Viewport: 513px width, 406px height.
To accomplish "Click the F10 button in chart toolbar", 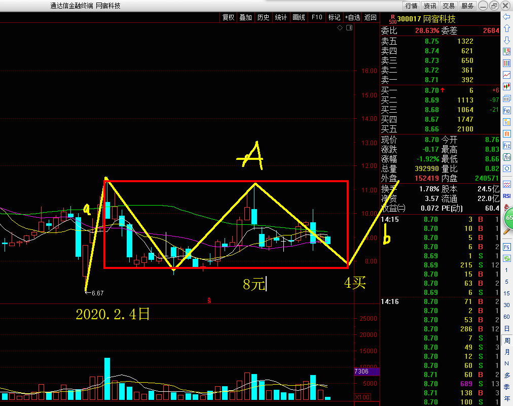I will (317, 17).
